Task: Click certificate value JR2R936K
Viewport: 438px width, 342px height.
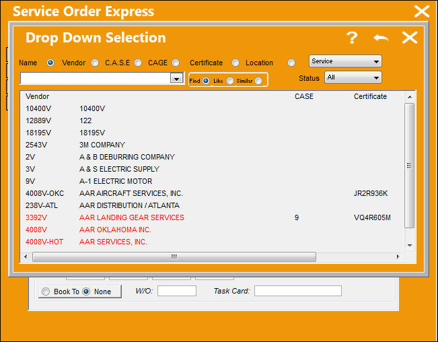Action: coord(371,193)
